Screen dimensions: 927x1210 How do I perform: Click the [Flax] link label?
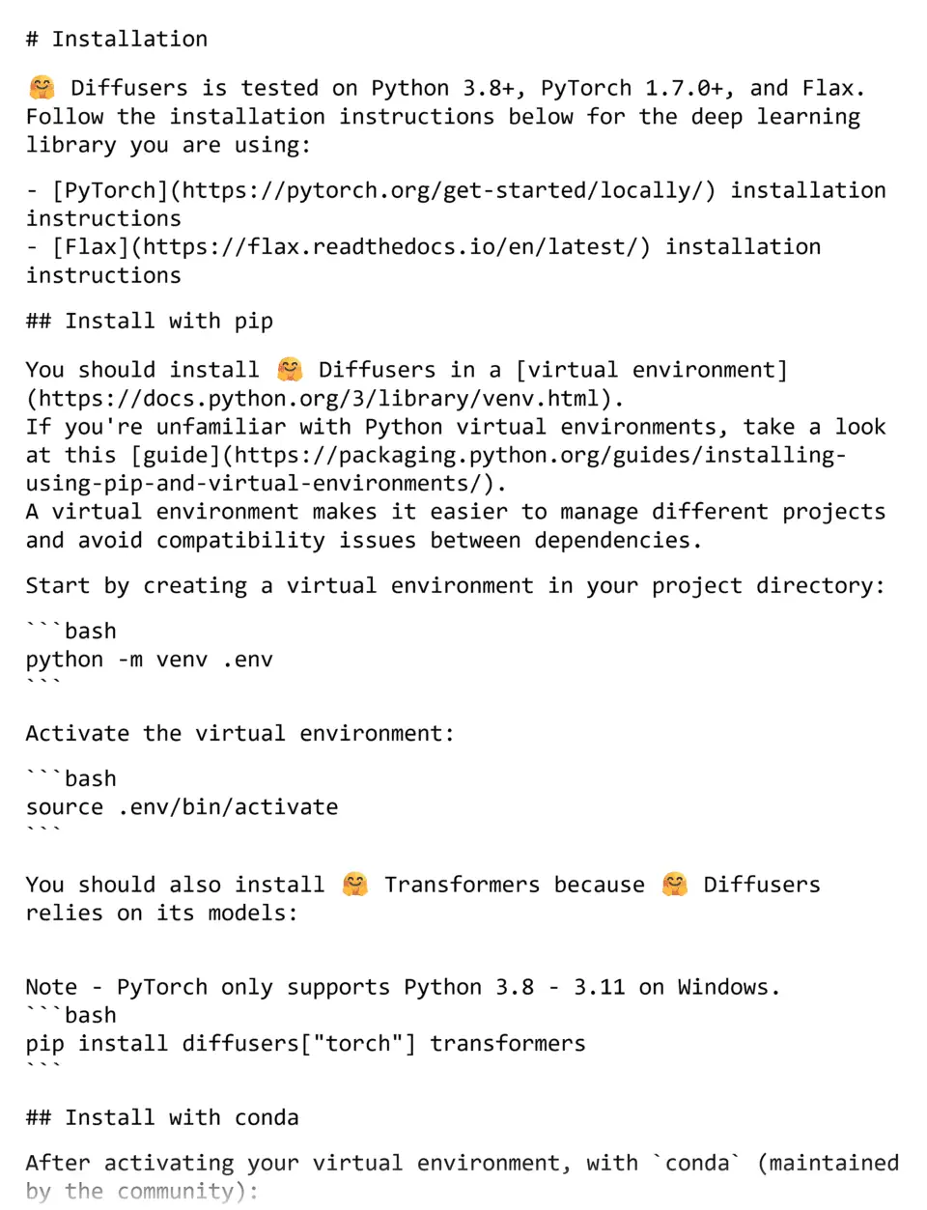click(91, 247)
